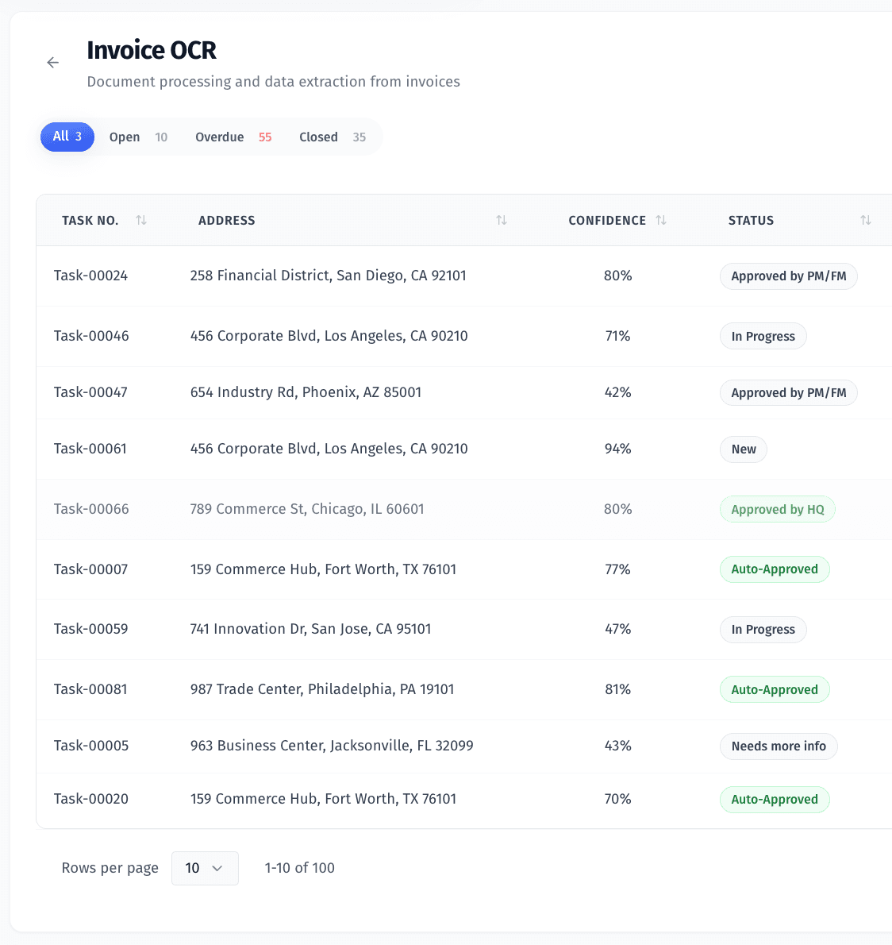This screenshot has width=892, height=945.
Task: Click the back arrow icon
Action: (53, 63)
